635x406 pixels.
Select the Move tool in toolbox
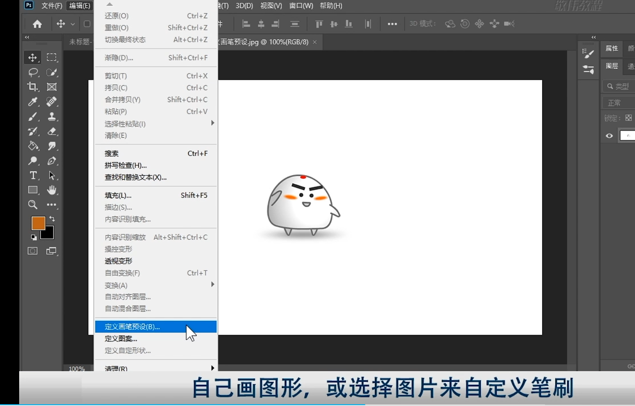(x=33, y=57)
